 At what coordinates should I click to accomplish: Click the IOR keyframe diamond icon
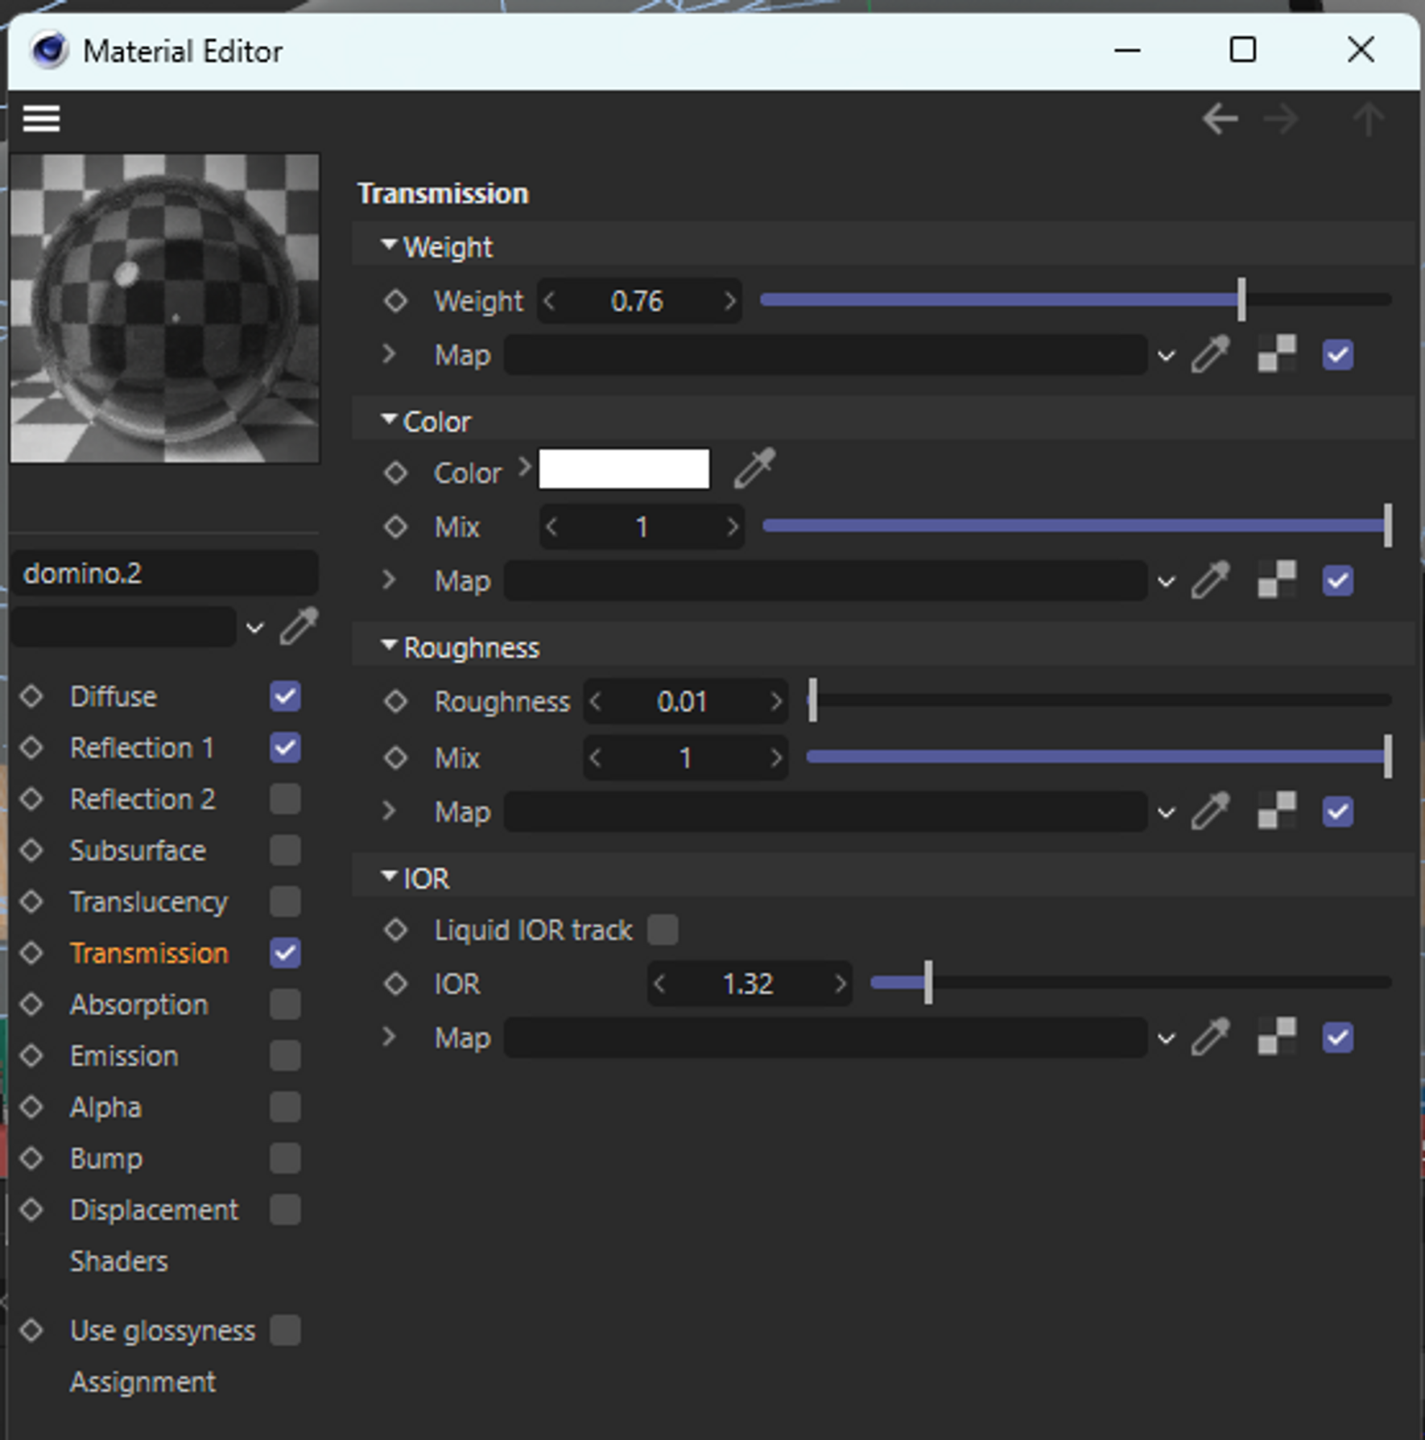point(395,984)
